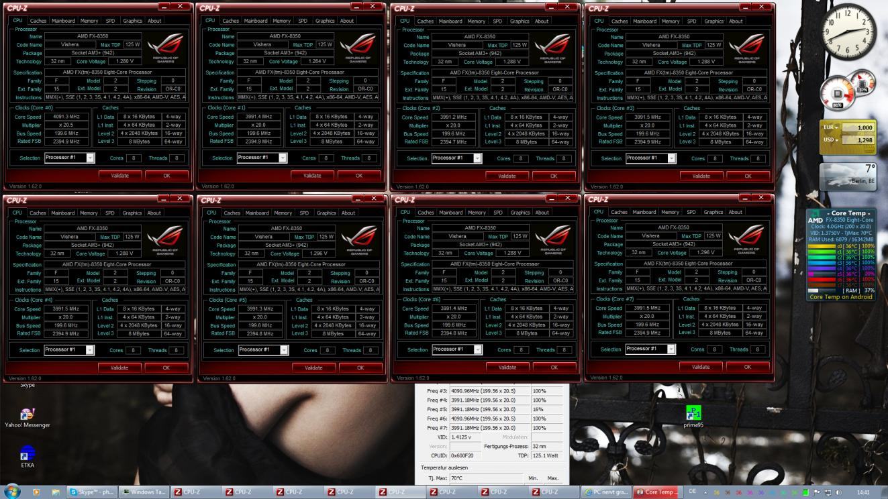
Task: Open Mainboard tab in Core #1 window
Action: (255, 21)
